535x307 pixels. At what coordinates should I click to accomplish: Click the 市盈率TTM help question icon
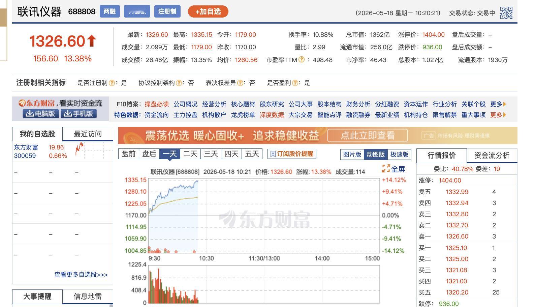pyautogui.click(x=302, y=60)
